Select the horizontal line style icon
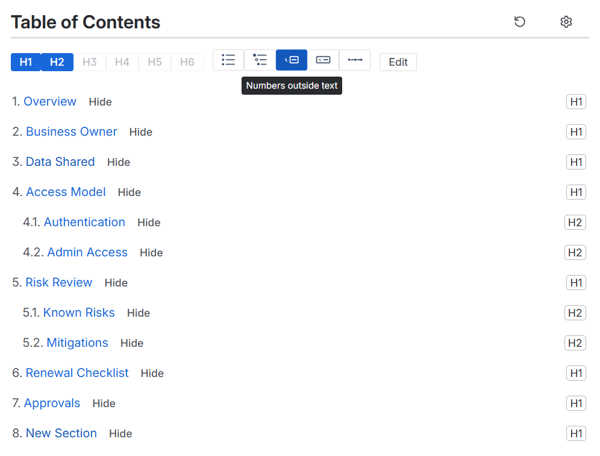 coord(355,60)
